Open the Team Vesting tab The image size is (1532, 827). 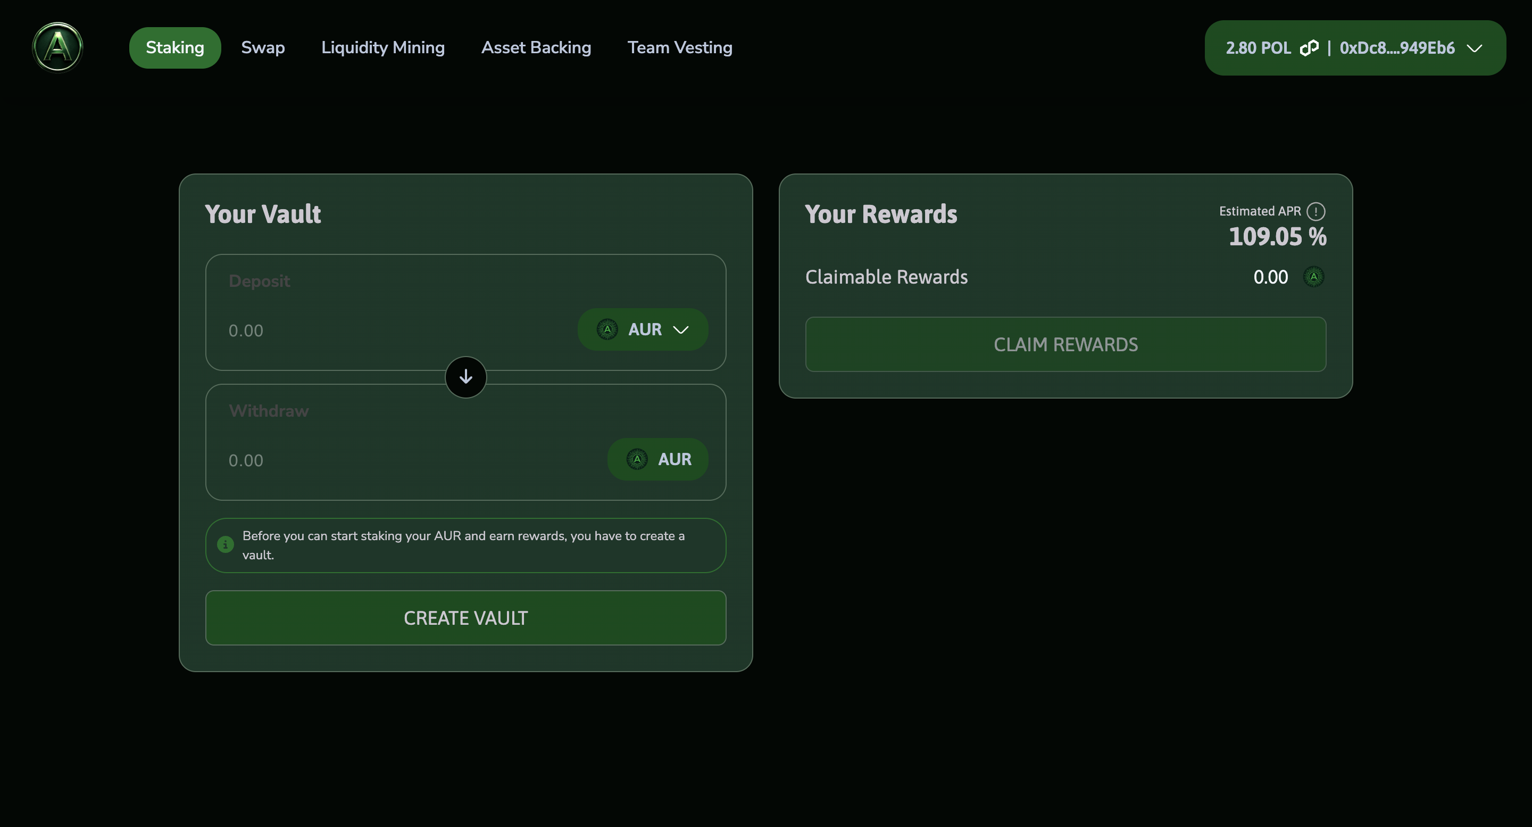pos(680,47)
